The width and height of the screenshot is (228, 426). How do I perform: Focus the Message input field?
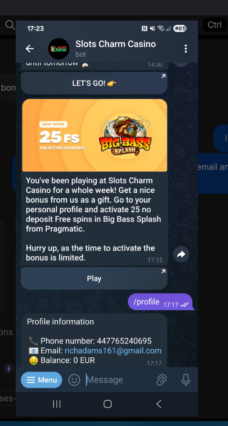click(118, 380)
